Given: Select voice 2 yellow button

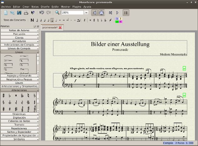Looking at the screenshot, I should [x=120, y=19].
